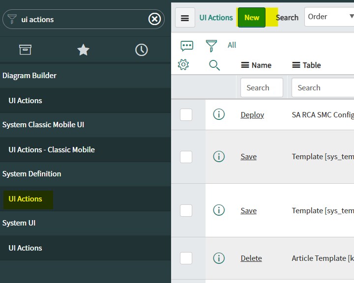Preview the Delete record info icon
Screen dimensions: 354x283
pos(219,258)
